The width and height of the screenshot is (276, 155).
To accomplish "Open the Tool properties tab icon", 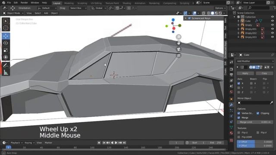I will click(x=231, y=62).
